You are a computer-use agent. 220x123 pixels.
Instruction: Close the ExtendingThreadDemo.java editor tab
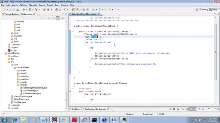click(x=98, y=14)
